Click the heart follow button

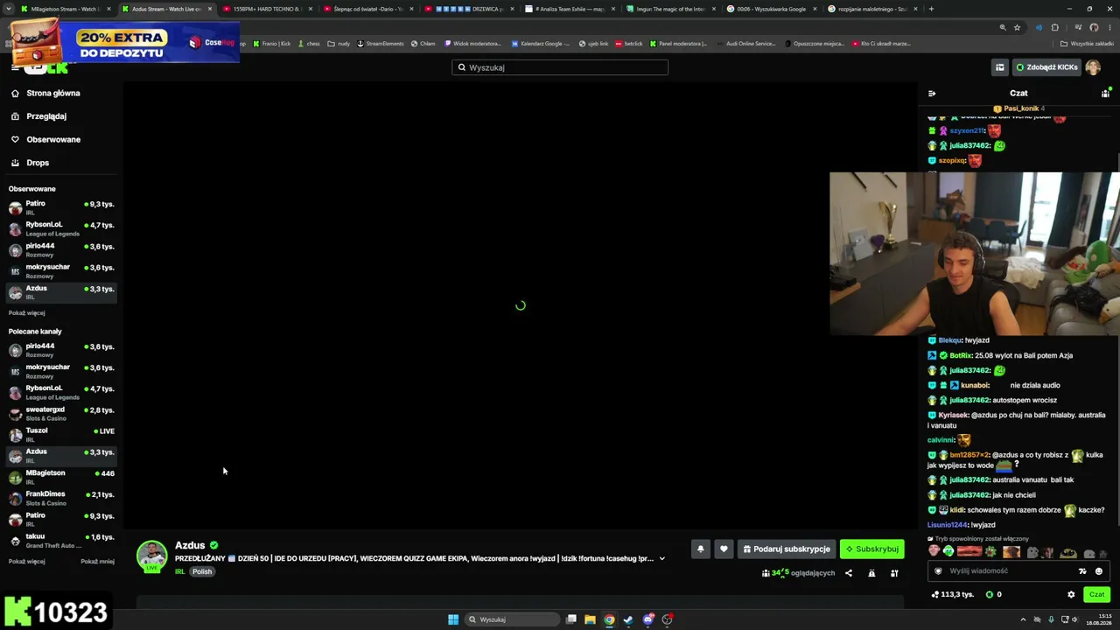pos(724,549)
